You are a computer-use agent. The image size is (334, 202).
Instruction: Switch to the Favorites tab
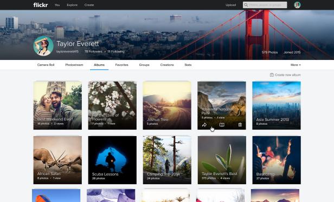(121, 65)
